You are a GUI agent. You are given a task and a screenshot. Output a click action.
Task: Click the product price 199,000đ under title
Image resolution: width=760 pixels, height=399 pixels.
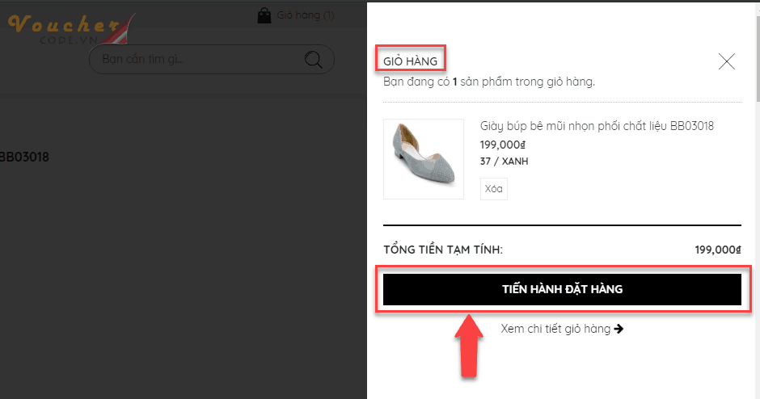(503, 145)
